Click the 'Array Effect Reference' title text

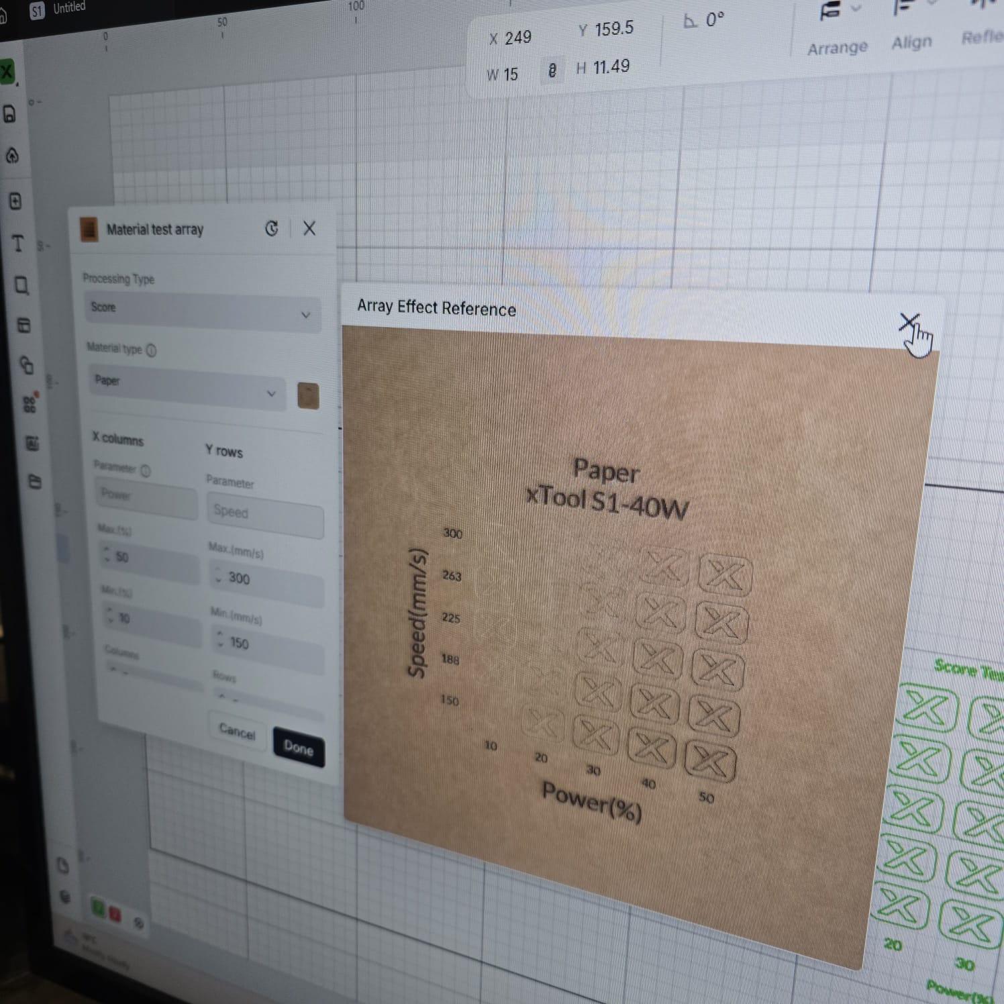pyautogui.click(x=436, y=307)
